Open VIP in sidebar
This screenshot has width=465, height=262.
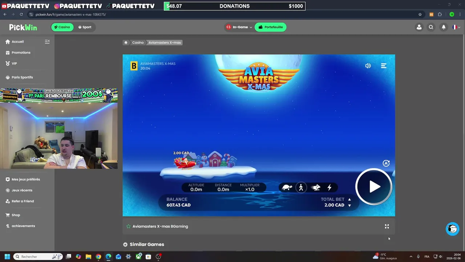[x=11, y=63]
